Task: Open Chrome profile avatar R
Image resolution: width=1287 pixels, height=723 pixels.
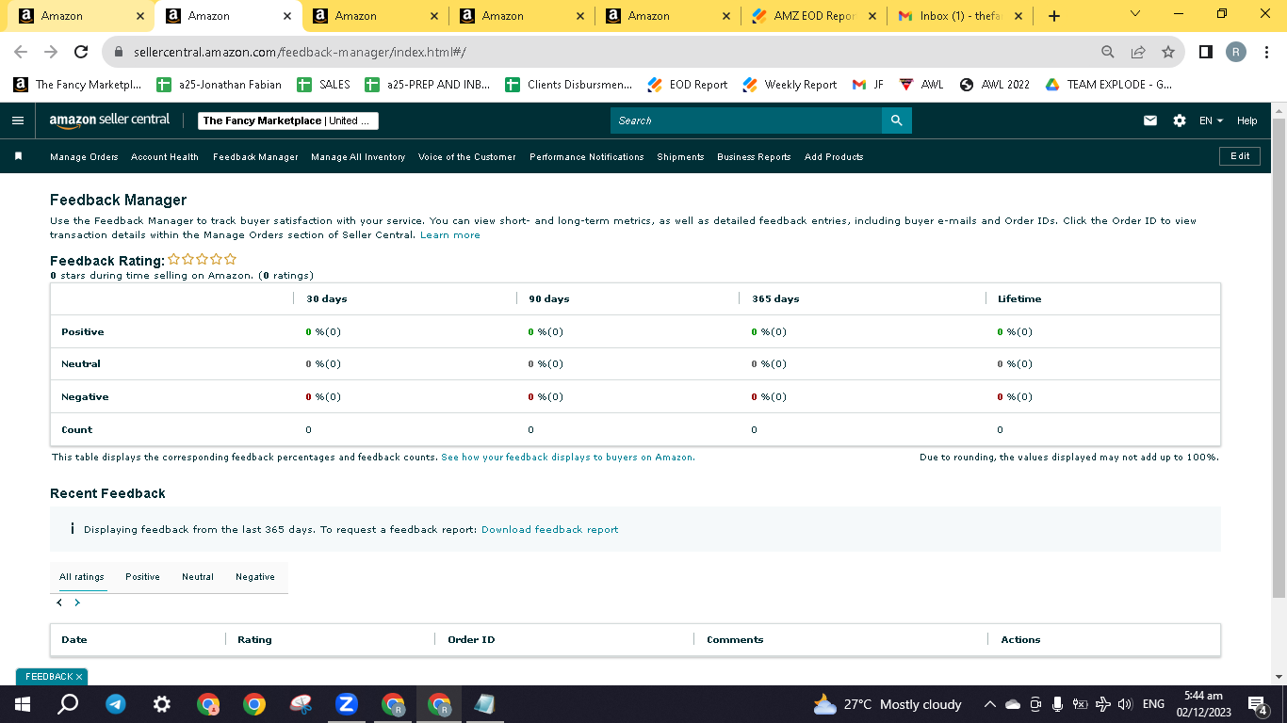Action: point(1236,53)
